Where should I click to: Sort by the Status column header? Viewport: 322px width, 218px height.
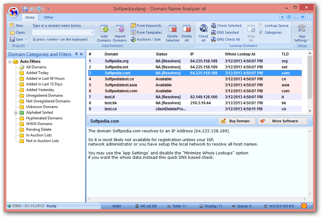pyautogui.click(x=171, y=54)
